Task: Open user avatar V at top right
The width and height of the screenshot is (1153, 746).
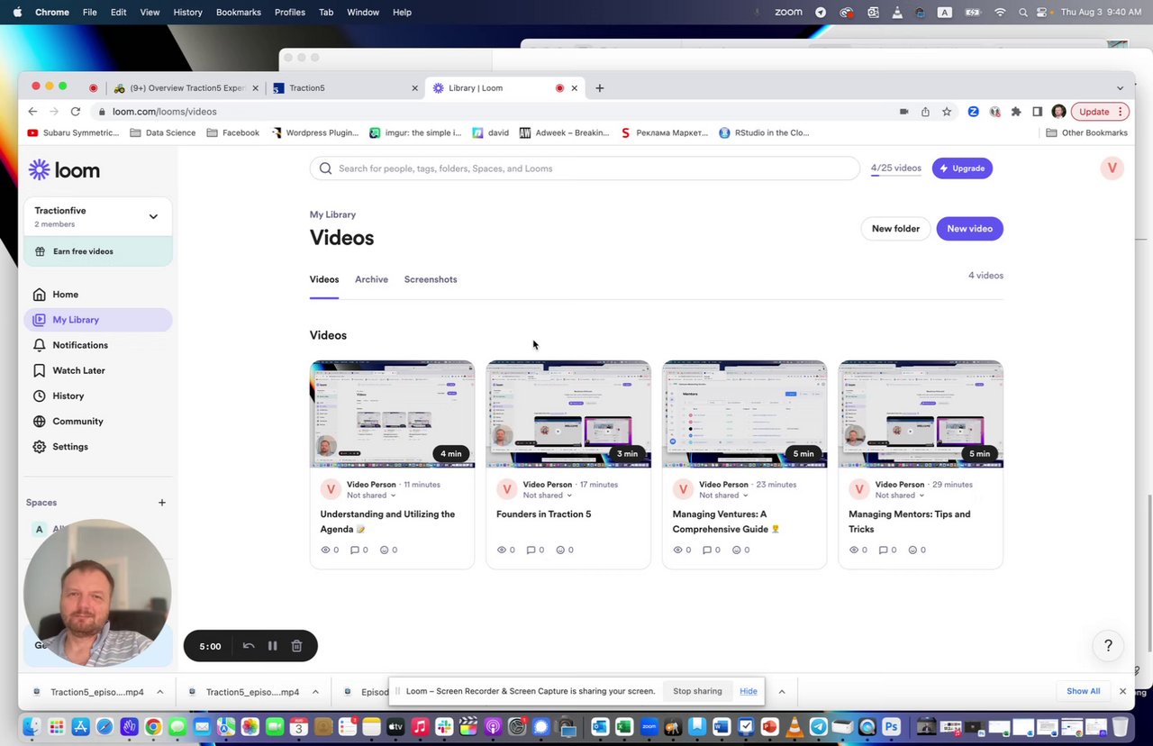Action: [1112, 168]
